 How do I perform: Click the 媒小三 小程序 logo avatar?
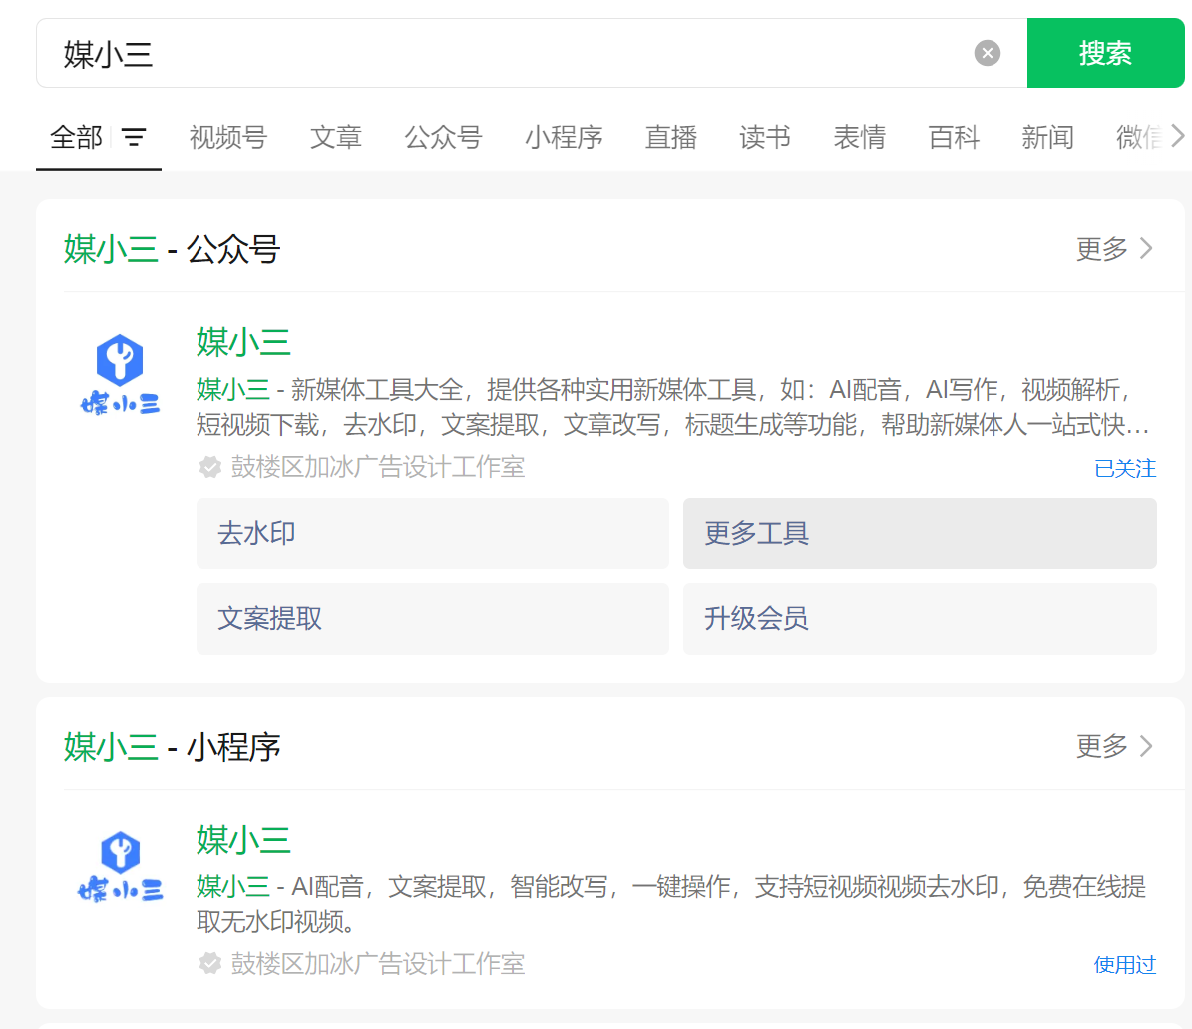tap(120, 865)
